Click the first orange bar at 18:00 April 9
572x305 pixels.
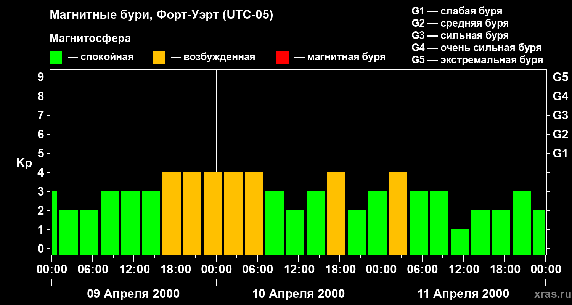pyautogui.click(x=172, y=213)
